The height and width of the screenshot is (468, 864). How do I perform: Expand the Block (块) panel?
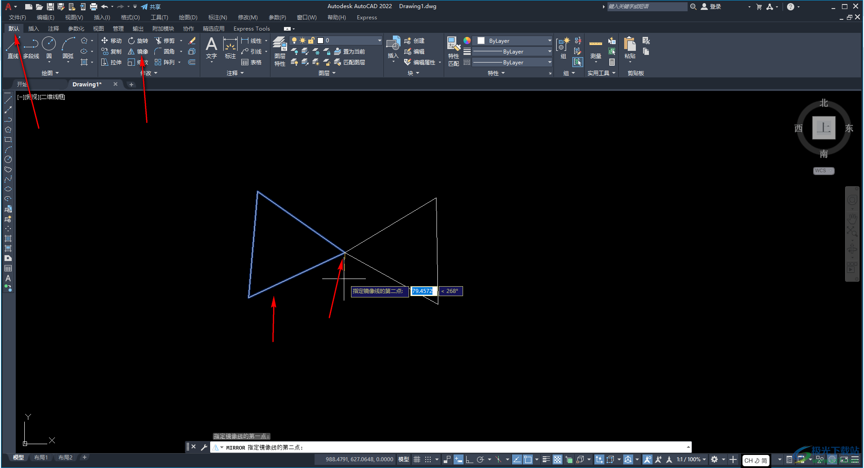[414, 73]
